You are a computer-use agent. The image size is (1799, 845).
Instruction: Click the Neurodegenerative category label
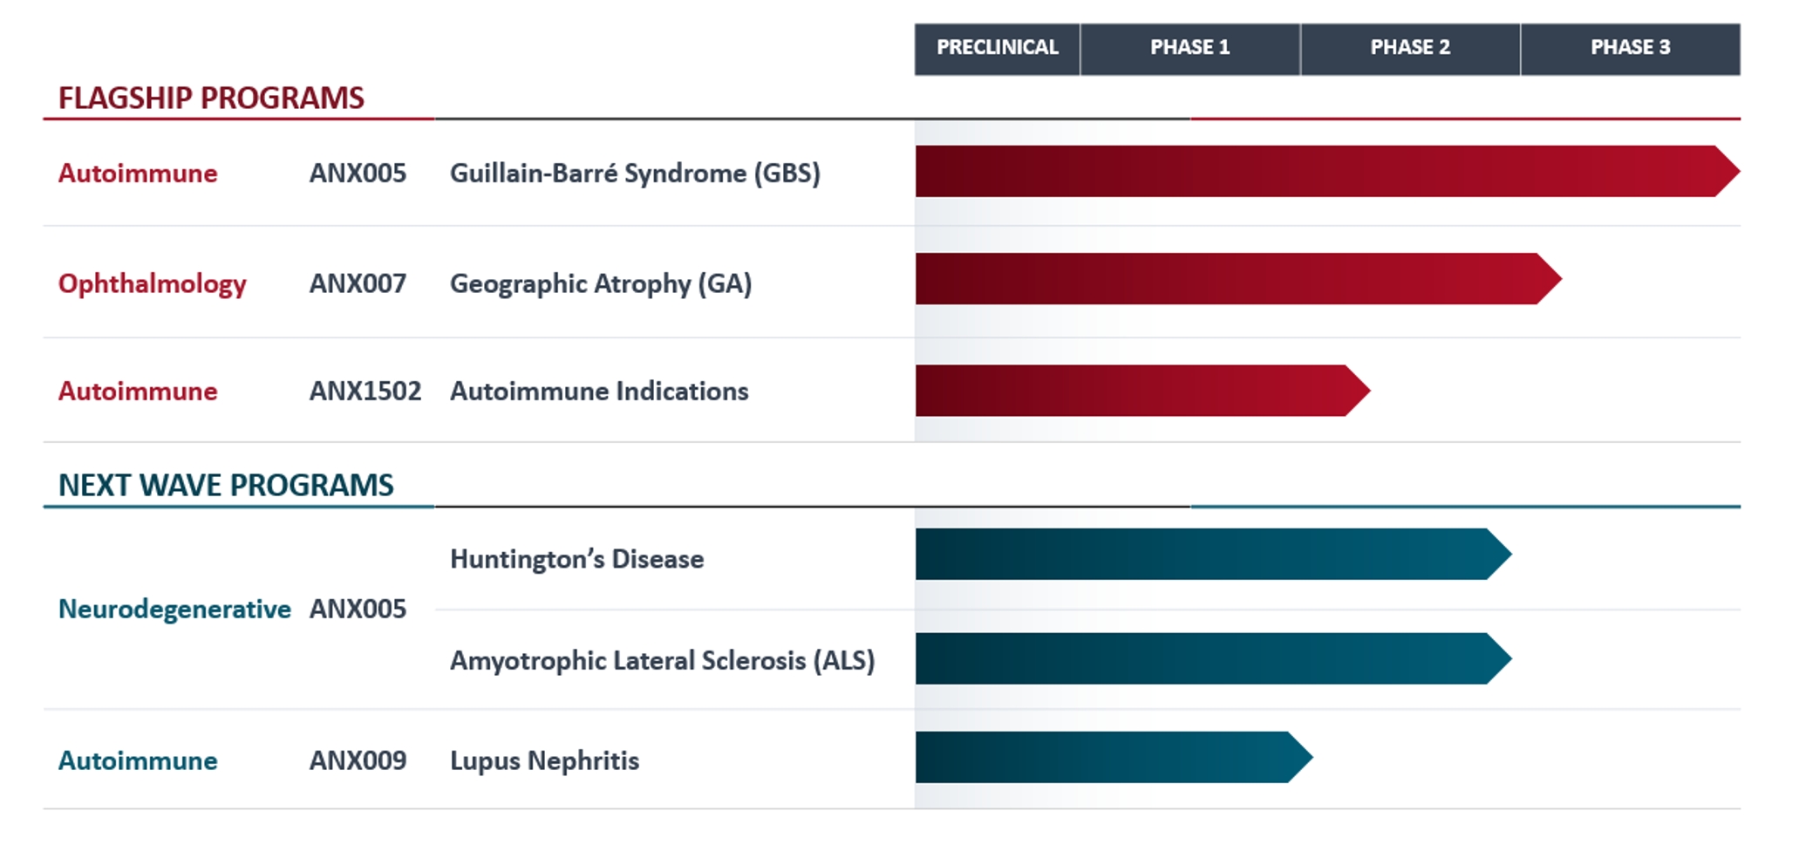tap(174, 610)
